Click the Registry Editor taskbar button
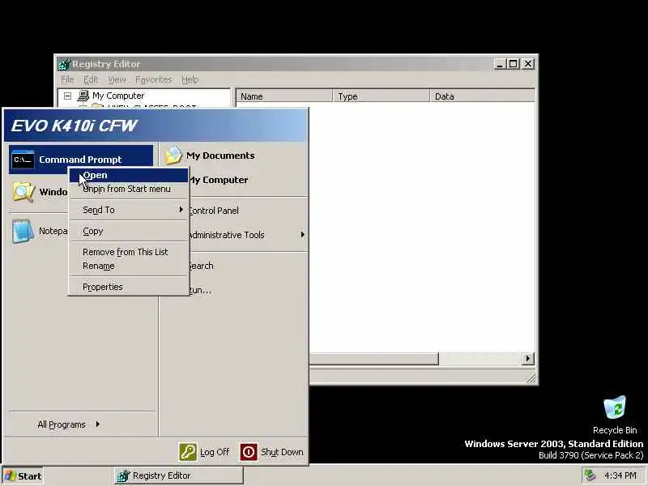Viewport: 648px width, 486px height. pos(178,475)
